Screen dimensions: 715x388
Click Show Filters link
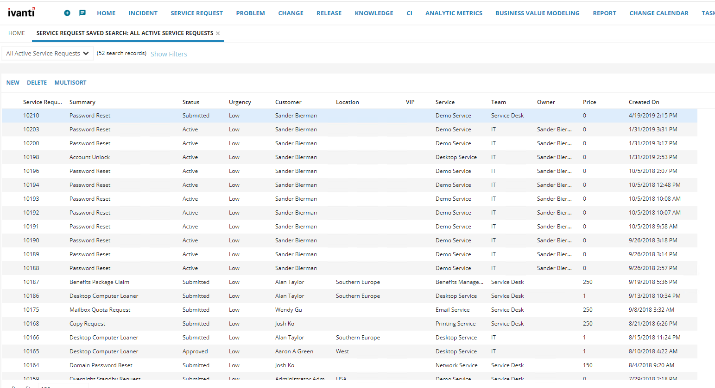click(169, 54)
